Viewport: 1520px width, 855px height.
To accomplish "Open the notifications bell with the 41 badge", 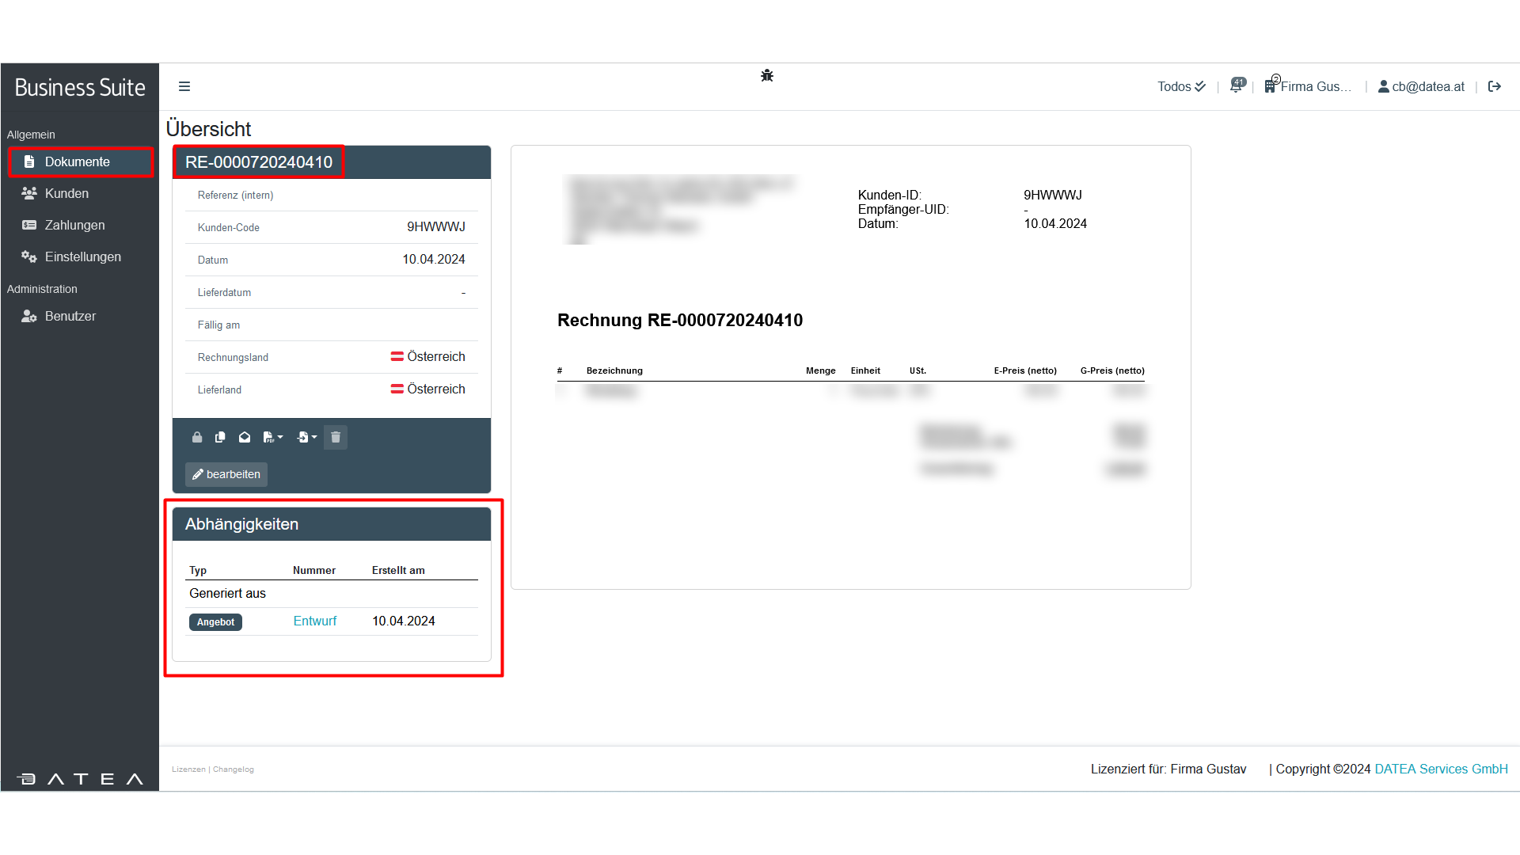I will click(x=1237, y=85).
